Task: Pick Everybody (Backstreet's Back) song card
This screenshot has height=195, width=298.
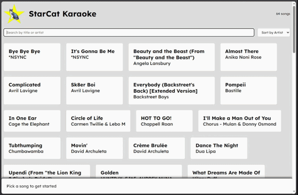Action: point(172,90)
